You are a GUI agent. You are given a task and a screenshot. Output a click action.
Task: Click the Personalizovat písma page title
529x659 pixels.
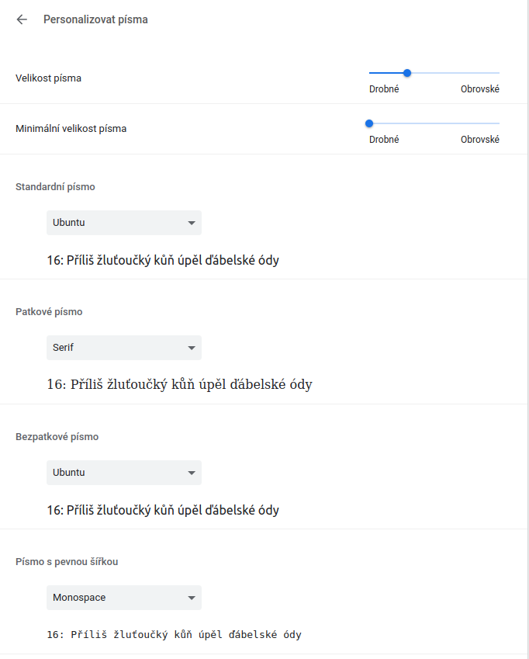[95, 19]
